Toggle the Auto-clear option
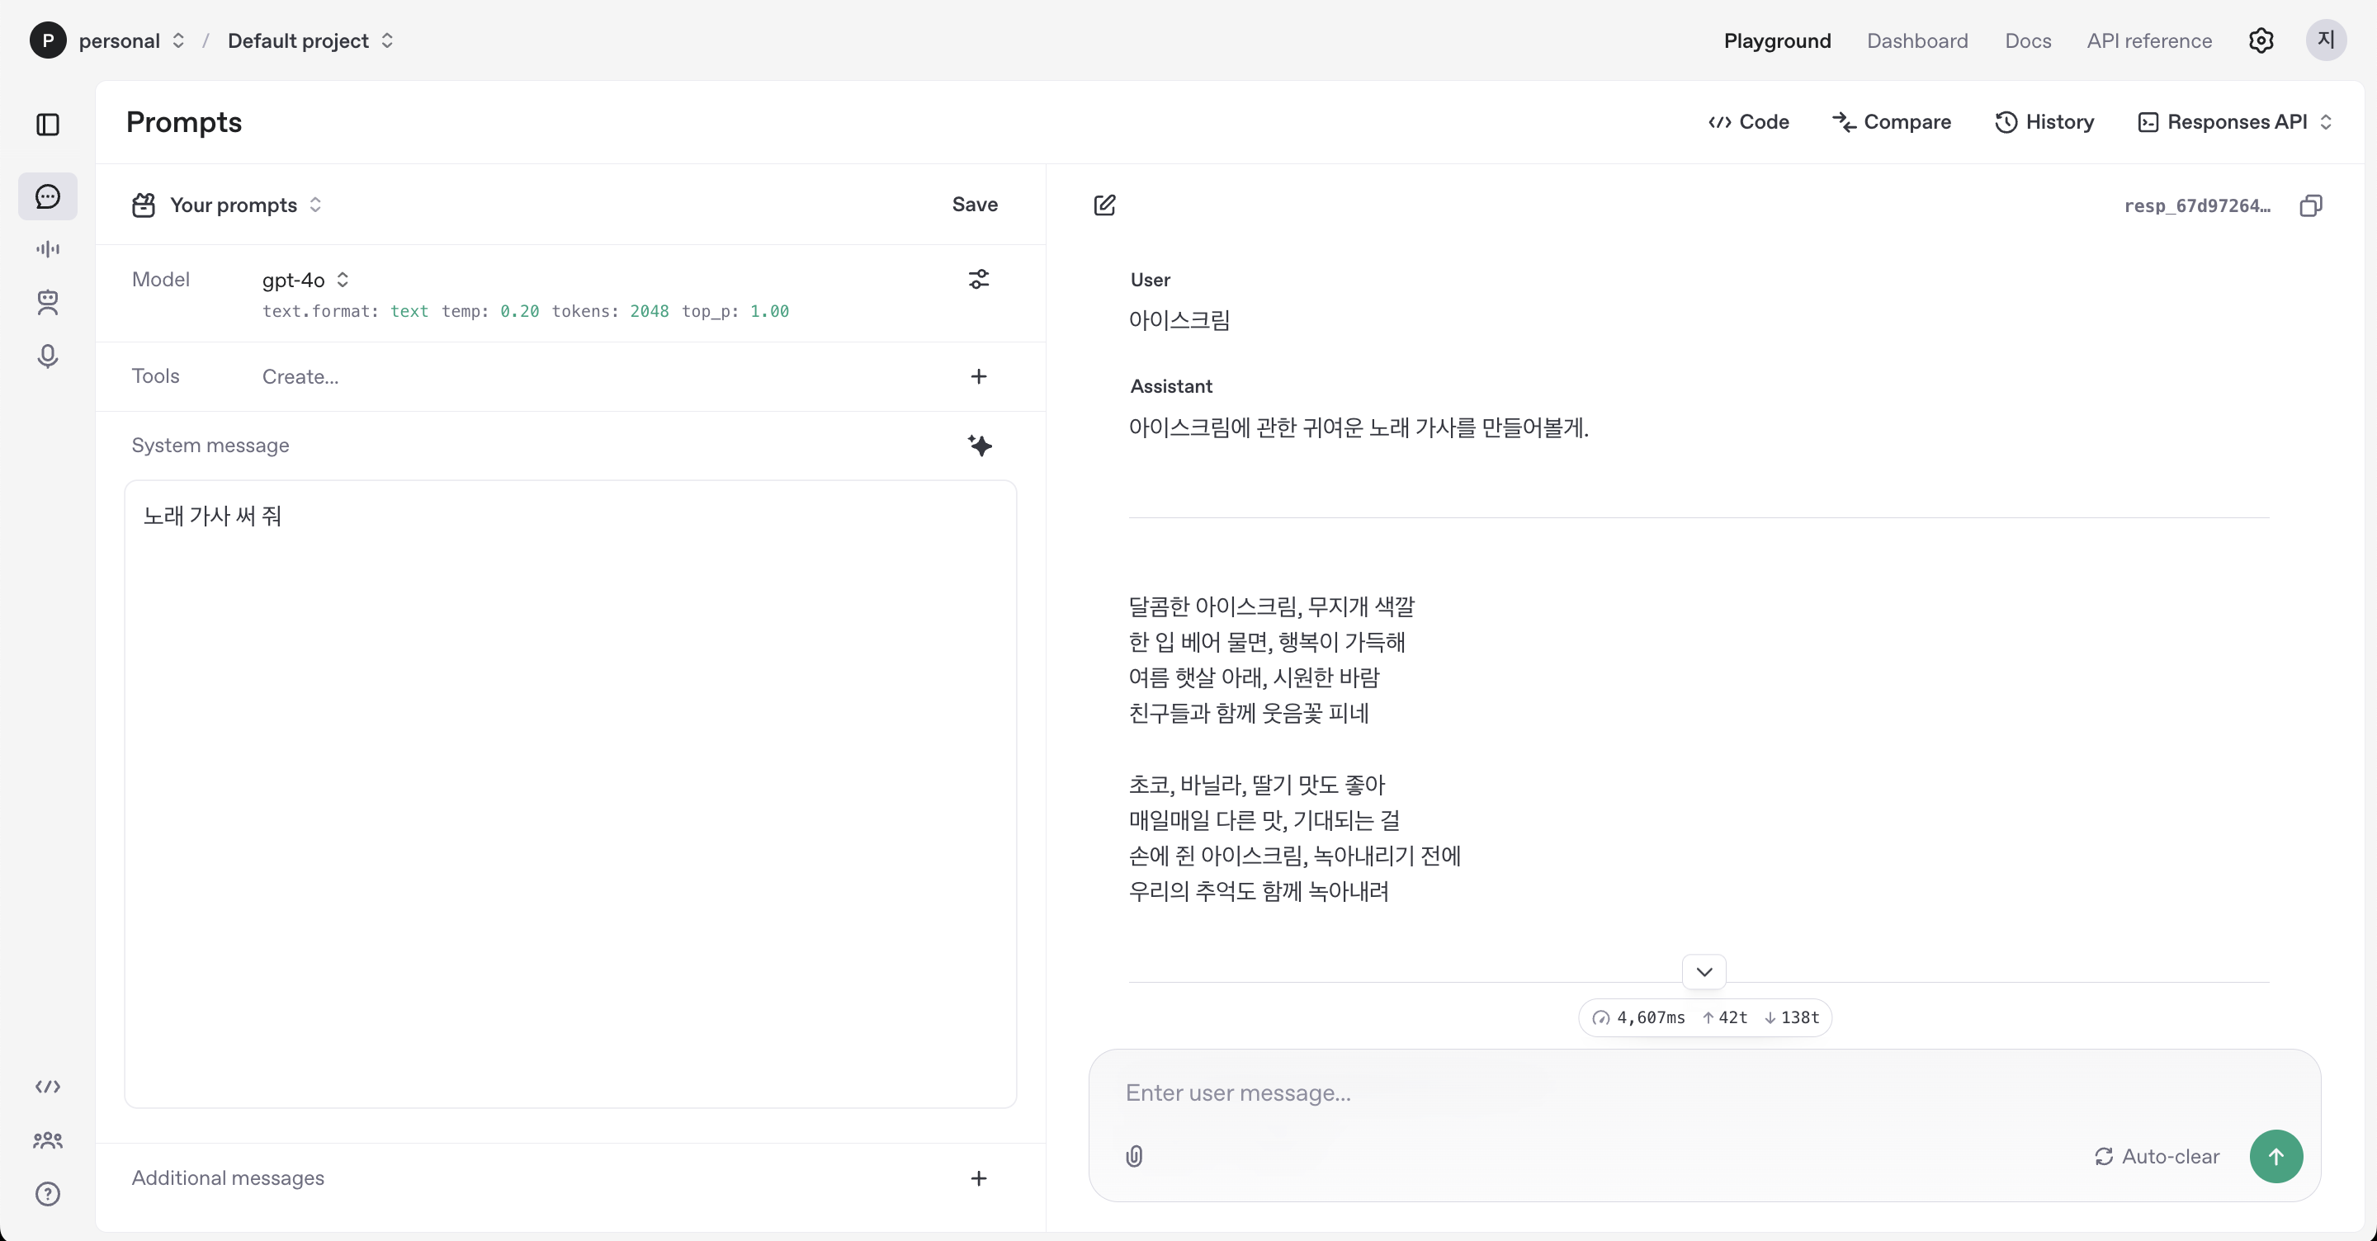2377x1241 pixels. click(x=2157, y=1156)
